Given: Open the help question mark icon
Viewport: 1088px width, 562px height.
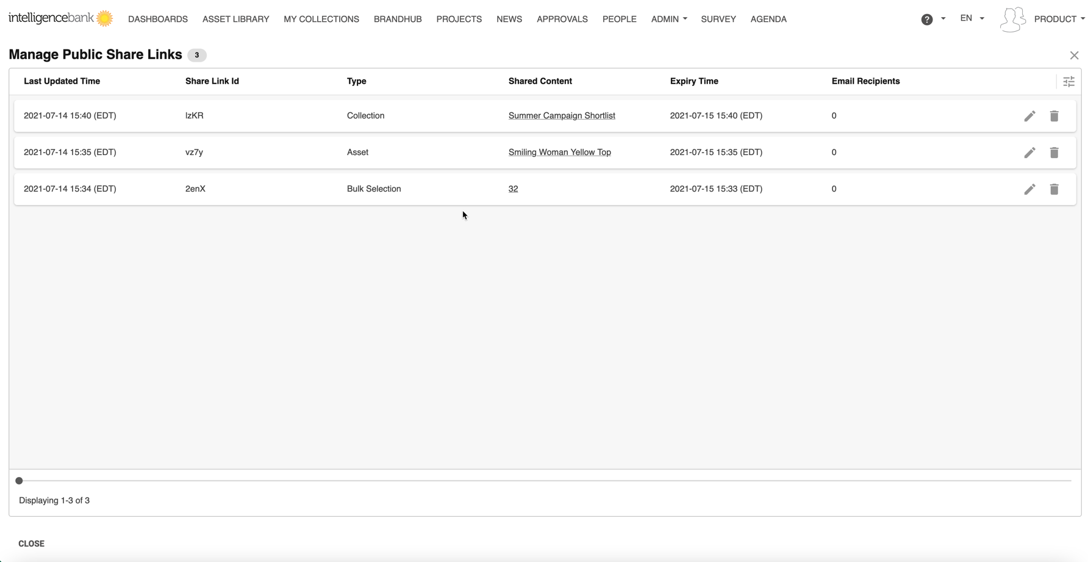Looking at the screenshot, I should point(926,20).
